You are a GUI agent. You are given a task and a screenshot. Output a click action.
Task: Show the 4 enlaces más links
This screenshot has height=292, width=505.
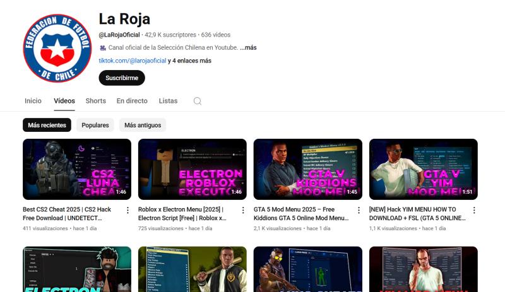point(189,61)
